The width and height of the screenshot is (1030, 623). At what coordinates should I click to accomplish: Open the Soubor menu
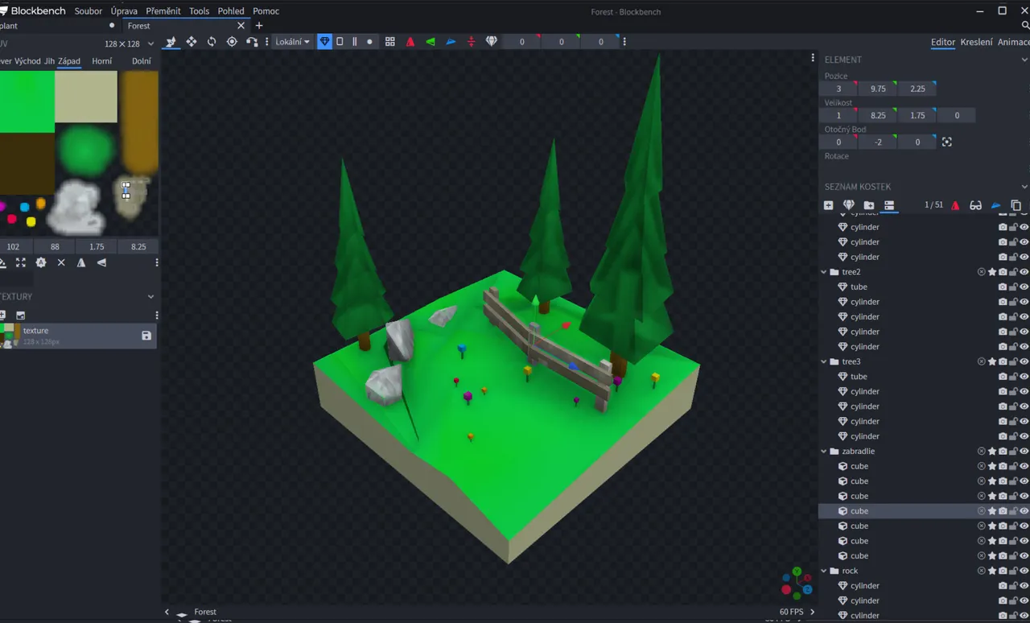pyautogui.click(x=89, y=11)
